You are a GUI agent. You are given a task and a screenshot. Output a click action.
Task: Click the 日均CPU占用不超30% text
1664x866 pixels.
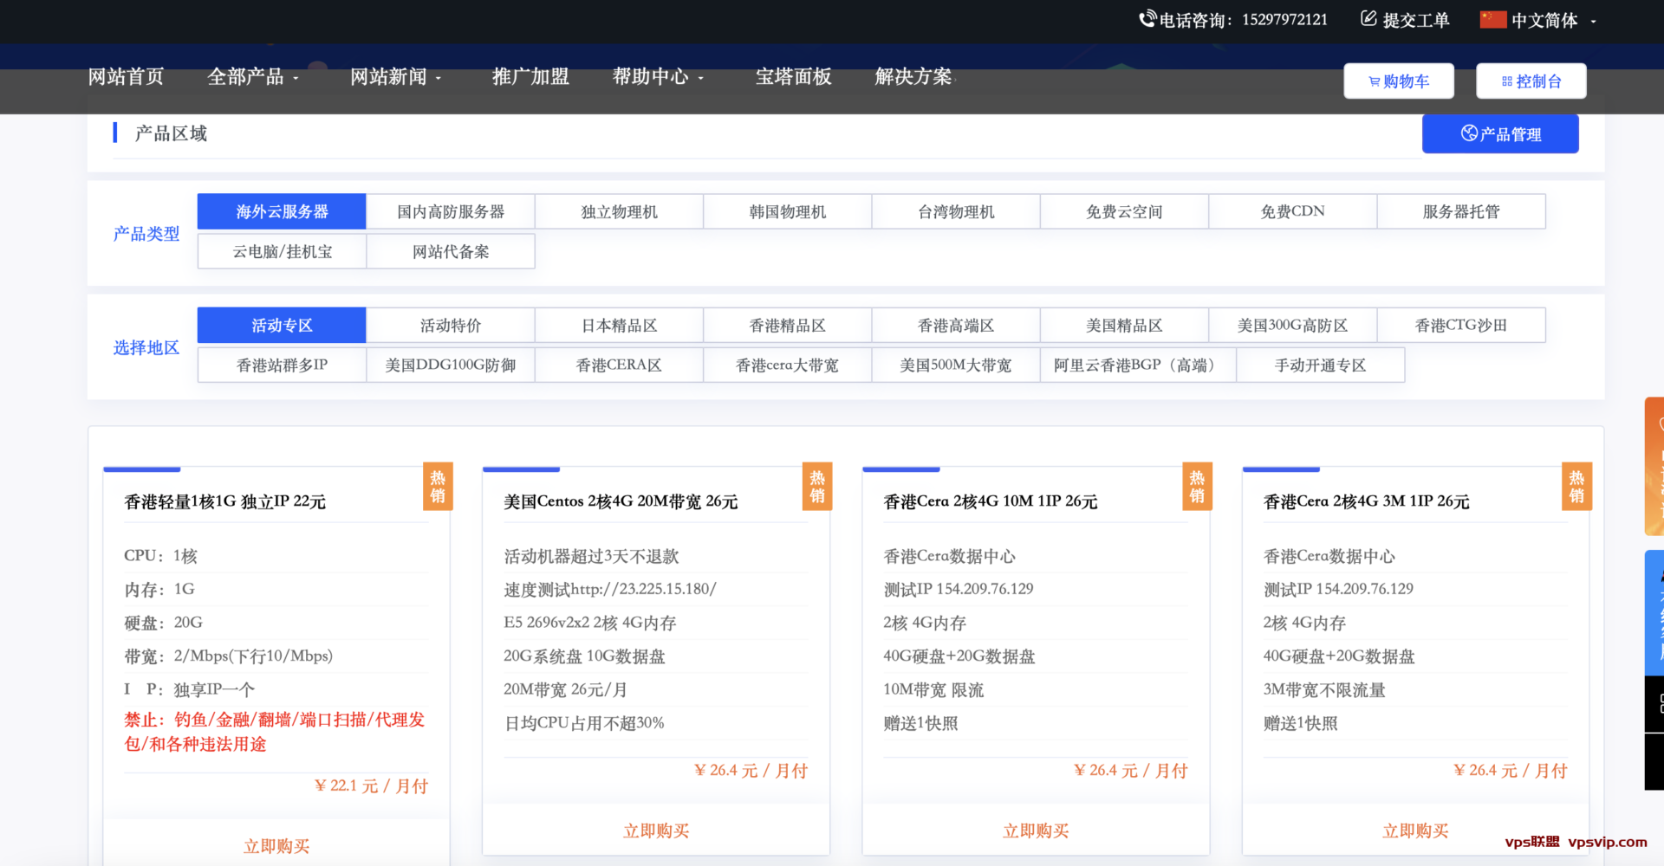584,723
